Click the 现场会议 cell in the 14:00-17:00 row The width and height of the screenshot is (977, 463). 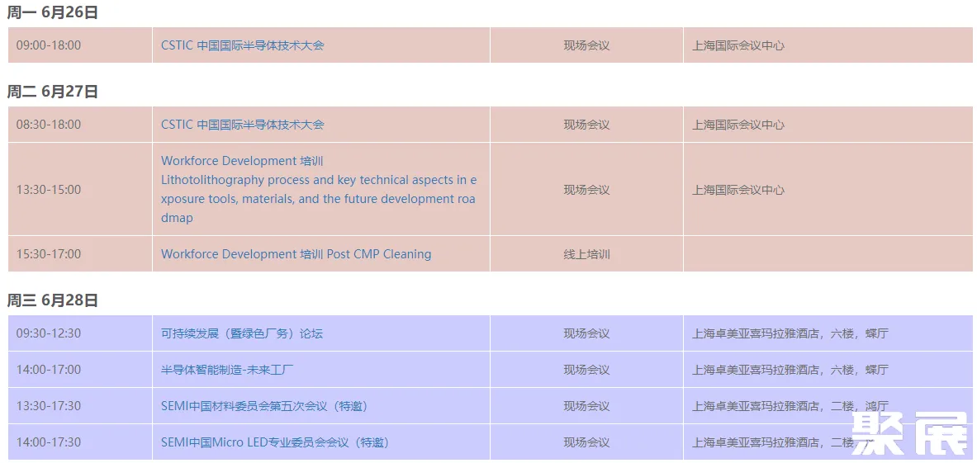tap(586, 370)
